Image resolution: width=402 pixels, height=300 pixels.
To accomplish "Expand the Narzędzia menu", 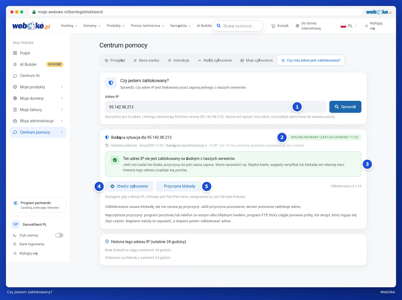I will pyautogui.click(x=180, y=26).
